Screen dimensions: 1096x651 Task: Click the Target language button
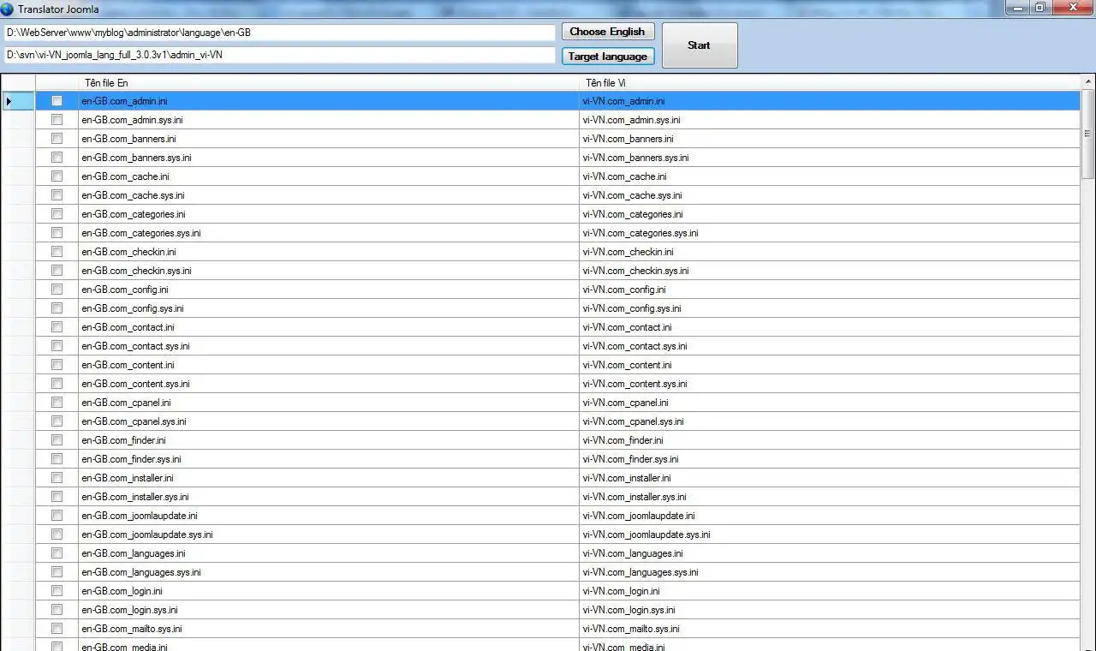608,57
